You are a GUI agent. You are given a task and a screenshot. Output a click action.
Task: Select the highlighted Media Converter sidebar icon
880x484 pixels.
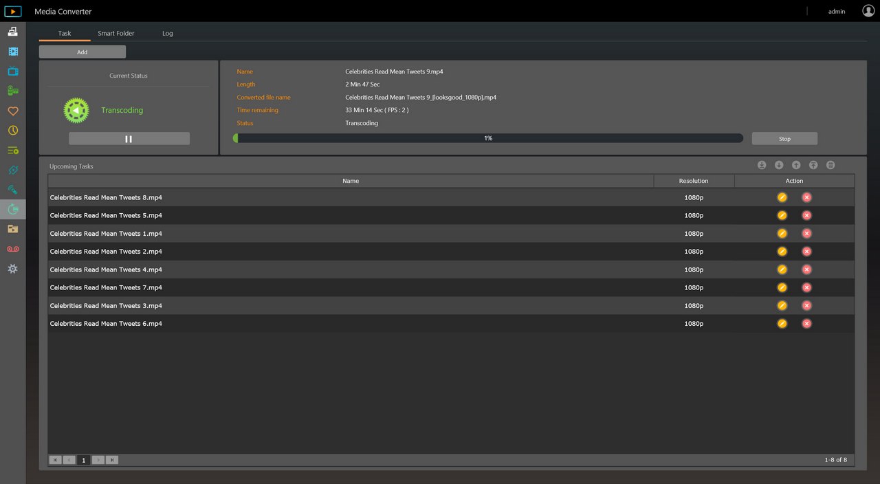[12, 209]
